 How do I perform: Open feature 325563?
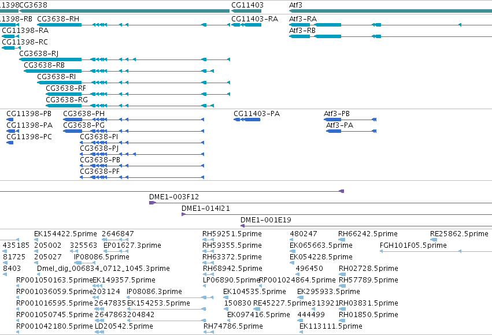point(83,245)
